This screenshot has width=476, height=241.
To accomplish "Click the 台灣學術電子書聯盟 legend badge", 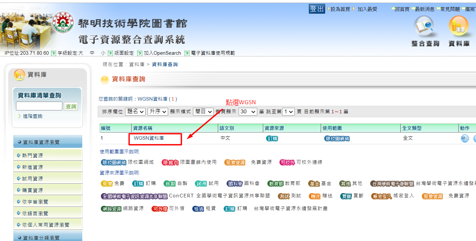I will point(392,184).
